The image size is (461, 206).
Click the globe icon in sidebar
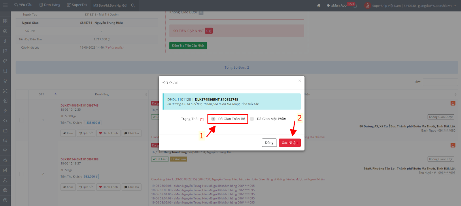coord(5,190)
